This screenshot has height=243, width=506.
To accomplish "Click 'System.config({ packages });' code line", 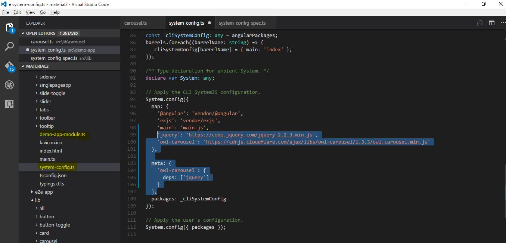I will point(186,227).
